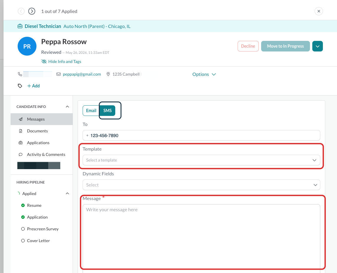Click the Dynamic Fields dropdown chevron
Viewport: 337px width, 273px height.
[x=315, y=185]
